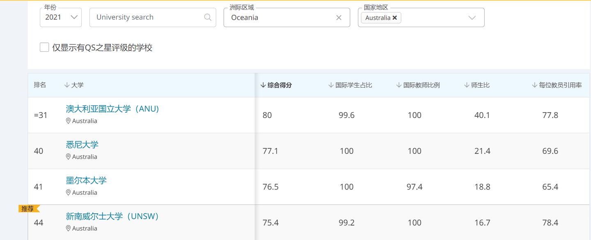Toggle the 仅显示有QS之星评级的学校 checkbox

(44, 47)
